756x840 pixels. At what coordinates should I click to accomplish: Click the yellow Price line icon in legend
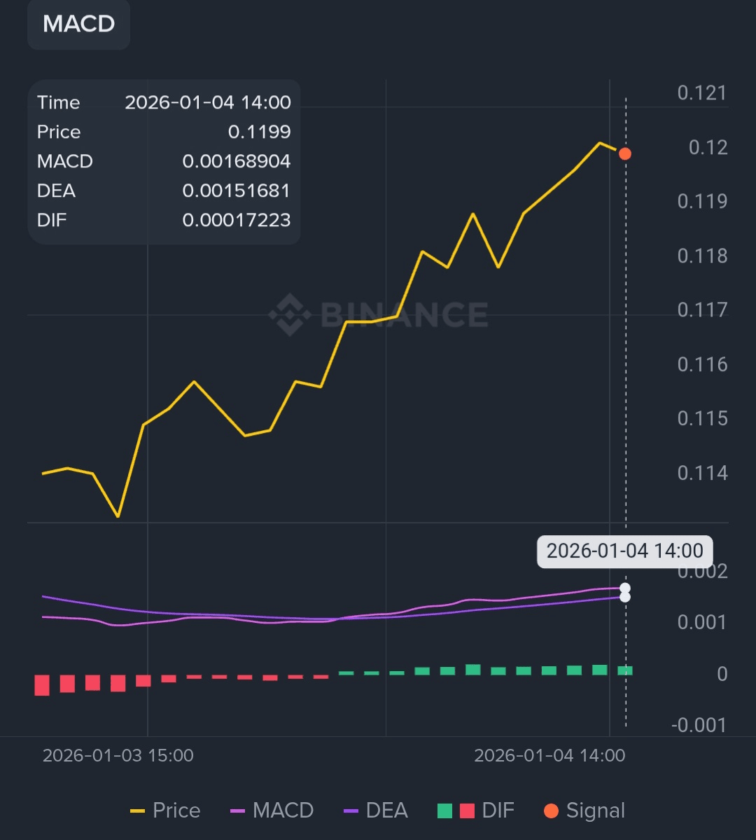(137, 811)
